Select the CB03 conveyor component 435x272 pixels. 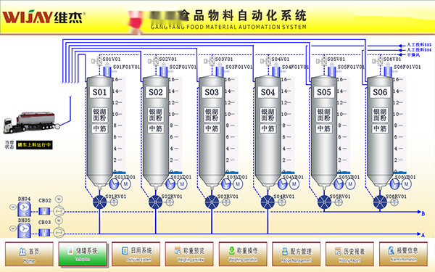(44, 232)
